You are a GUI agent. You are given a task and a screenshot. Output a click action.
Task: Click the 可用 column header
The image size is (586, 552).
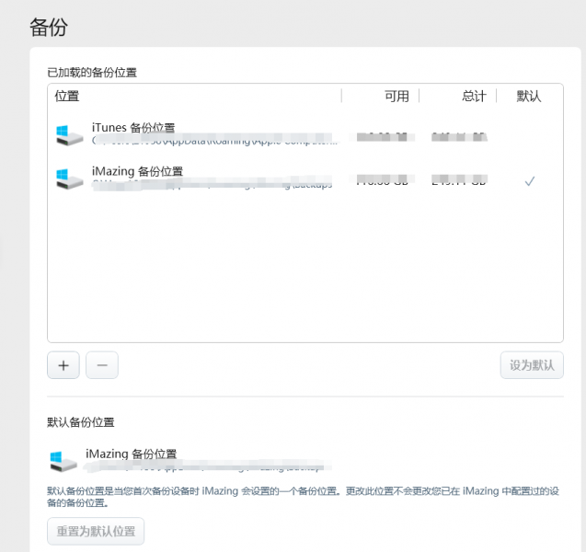point(396,96)
